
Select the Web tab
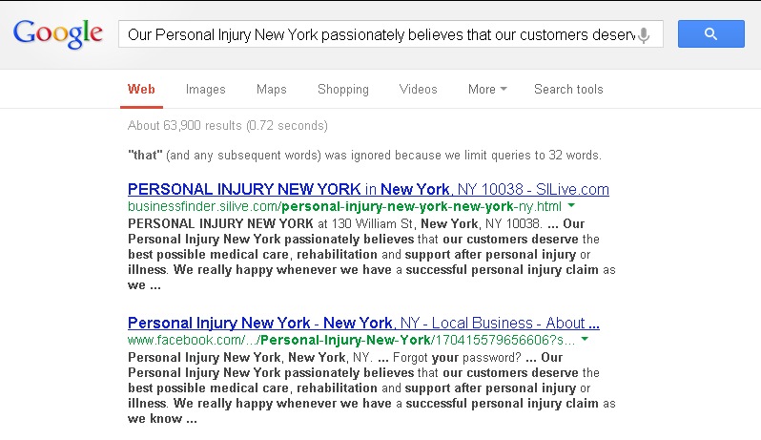[x=141, y=90]
